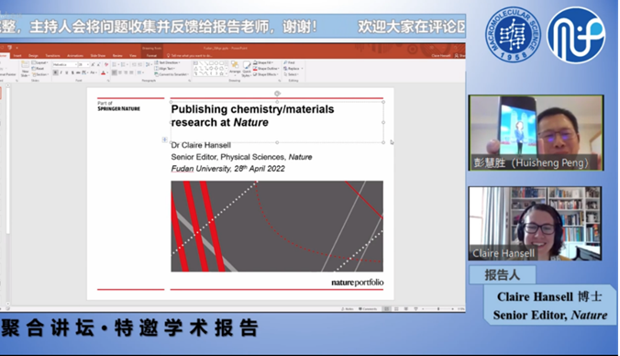Screen dimensions: 620x356
Task: Open the Layout dropdown
Action: (x=39, y=62)
